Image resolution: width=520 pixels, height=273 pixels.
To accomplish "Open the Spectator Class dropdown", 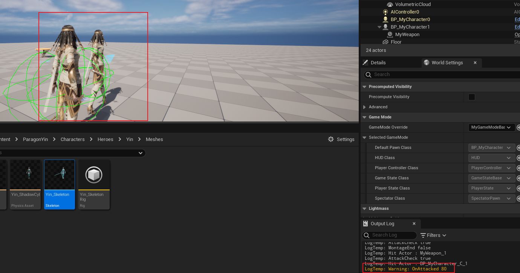I will click(492, 199).
